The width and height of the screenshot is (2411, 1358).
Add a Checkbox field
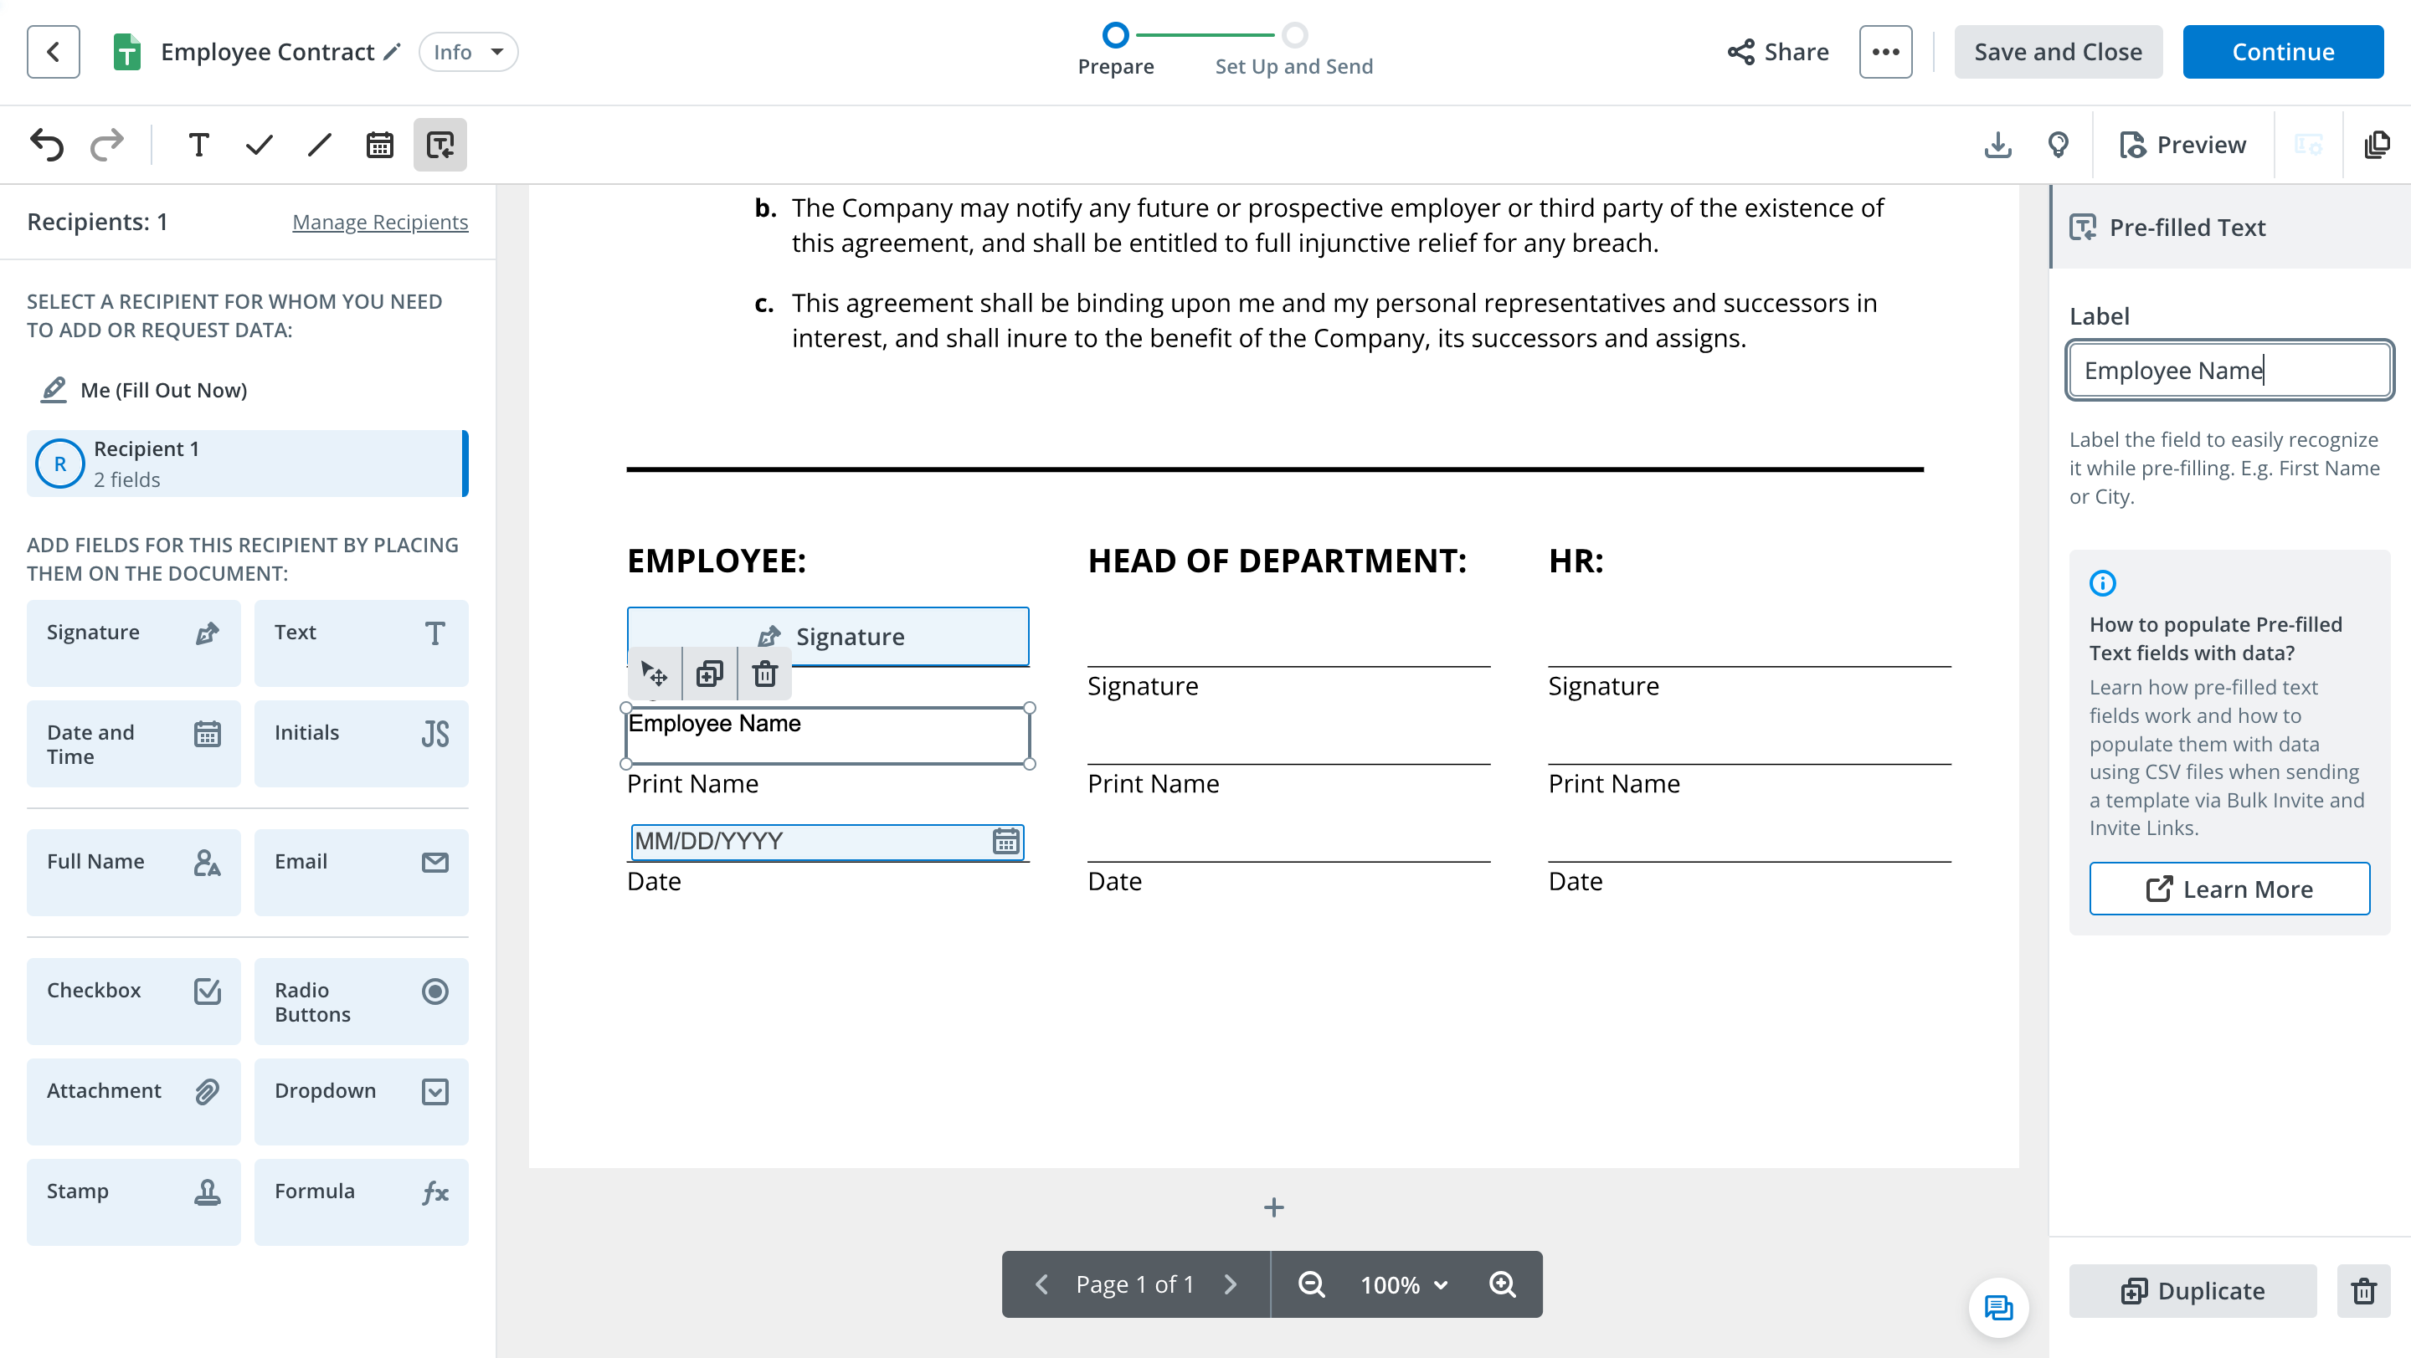pyautogui.click(x=133, y=1000)
